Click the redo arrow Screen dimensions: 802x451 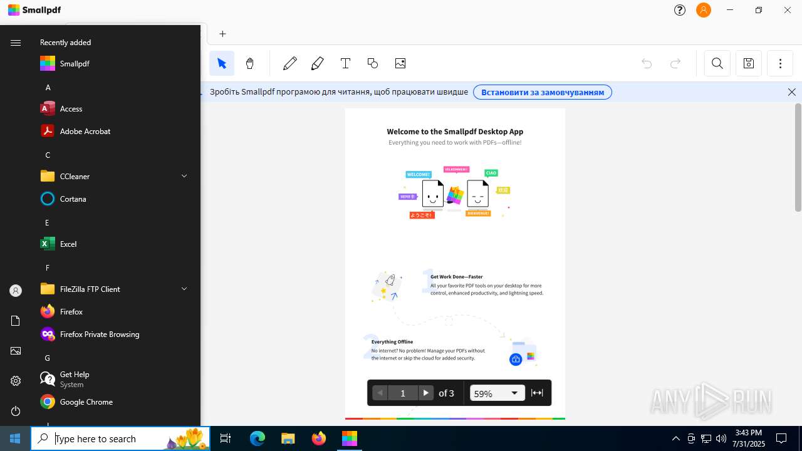point(675,63)
